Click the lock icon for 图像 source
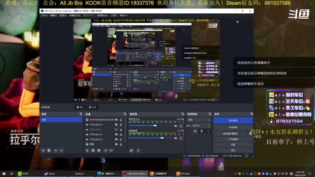The width and height of the screenshot is (315, 177). click(x=121, y=144)
